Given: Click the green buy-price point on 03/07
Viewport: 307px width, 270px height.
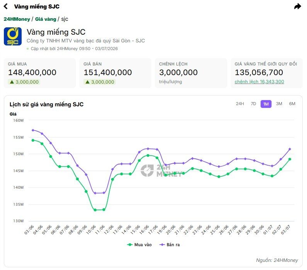Looking at the screenshot, I should (290, 159).
